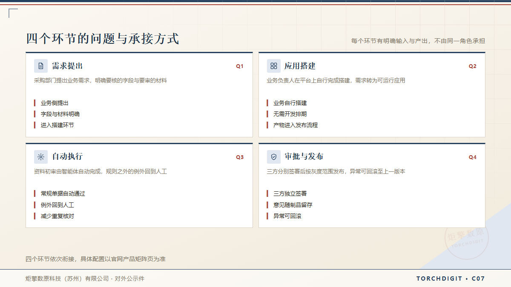This screenshot has width=511, height=287.
Task: Click the bullet 异常可回滚
Action: click(x=287, y=216)
